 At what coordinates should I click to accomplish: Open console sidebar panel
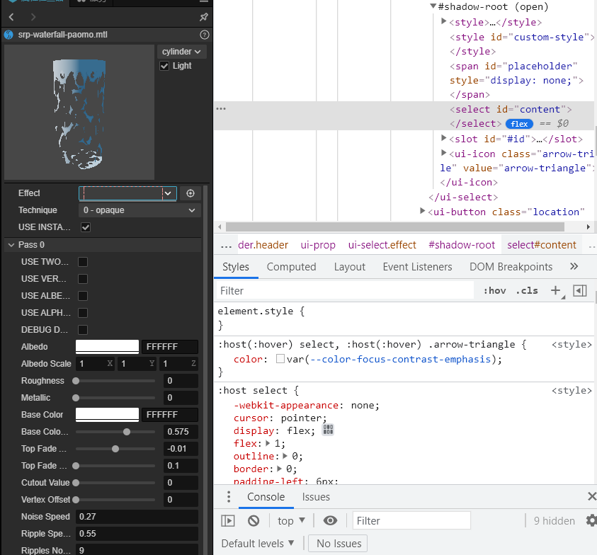click(x=228, y=521)
